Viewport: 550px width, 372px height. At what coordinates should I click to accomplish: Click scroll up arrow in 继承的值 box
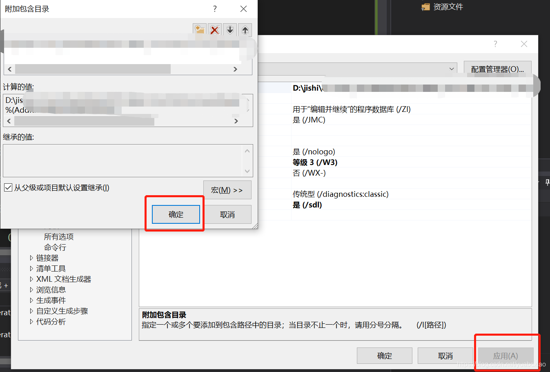coord(247,151)
